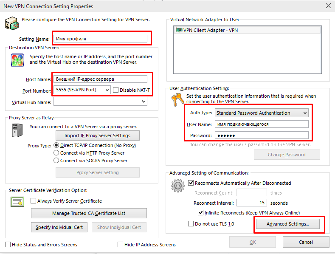Click the server certificate icon
Image resolution: width=335 pixels, height=254 pixels.
pyautogui.click(x=17, y=202)
